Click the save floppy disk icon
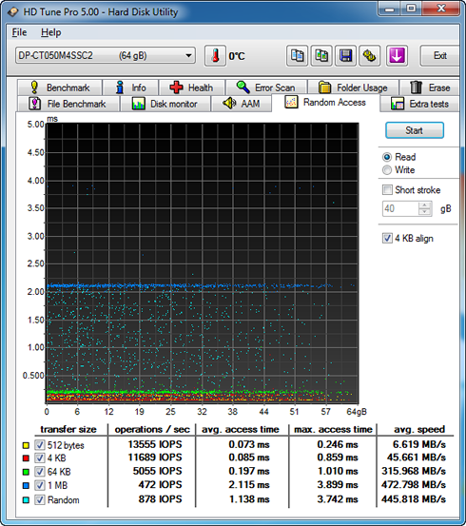 [345, 56]
